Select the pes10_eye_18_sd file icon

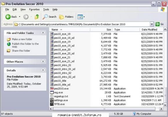pos(52,38)
